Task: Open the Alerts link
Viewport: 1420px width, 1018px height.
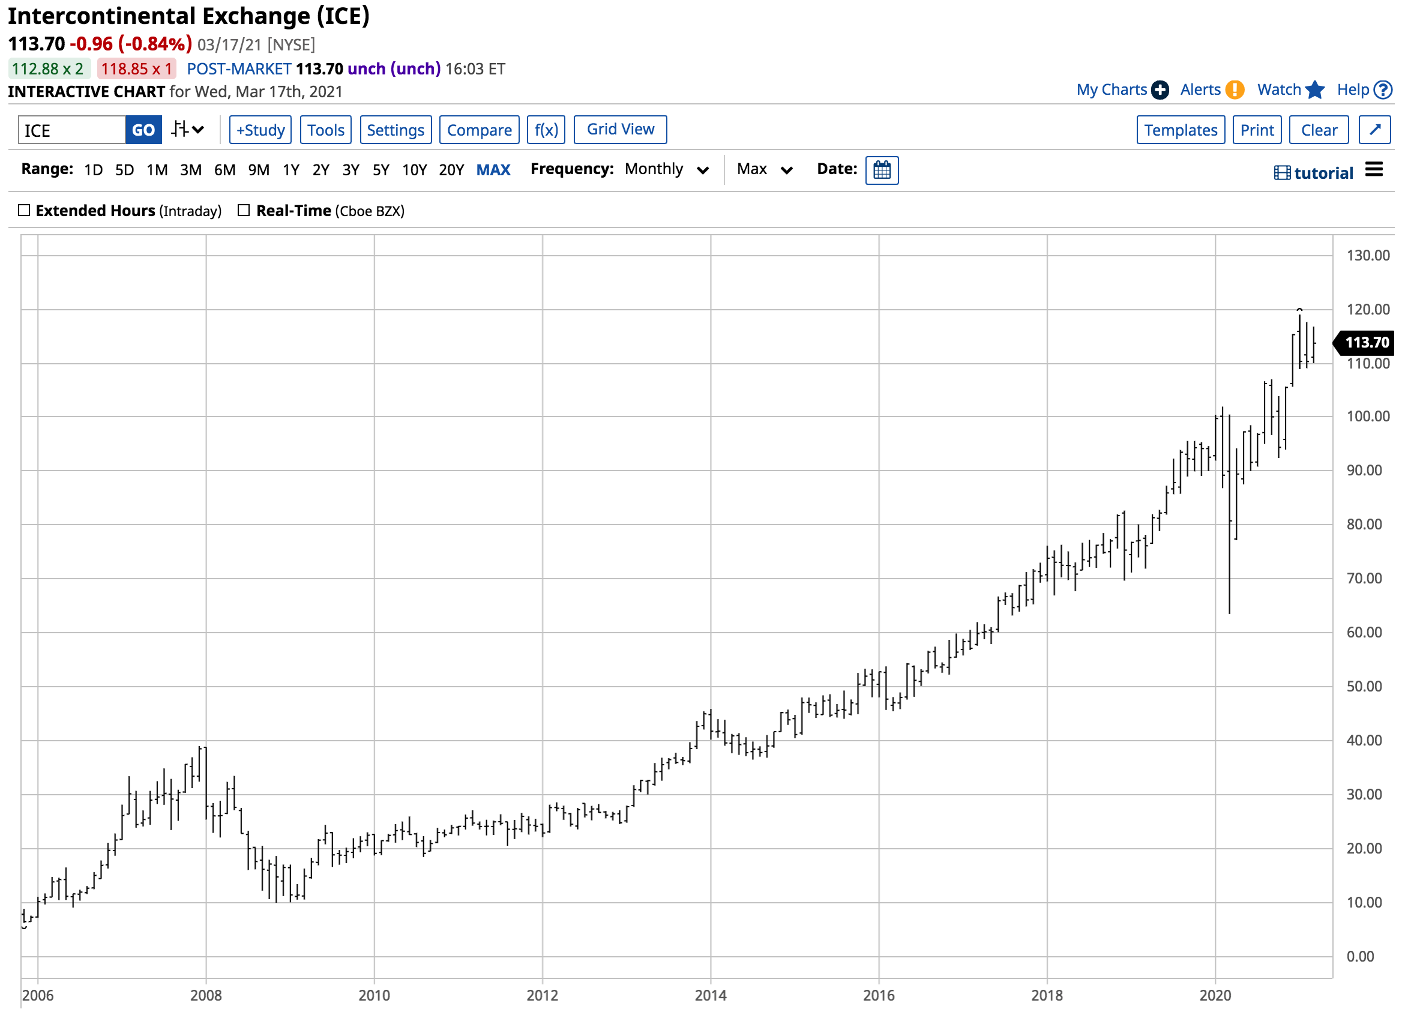Action: coord(1200,89)
